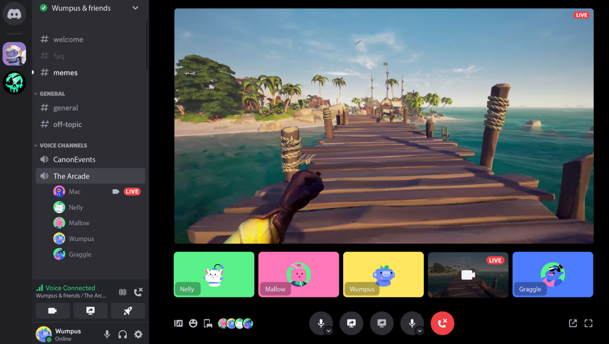609x344 pixels.
Task: Select Graggle's participant tile
Action: 553,275
